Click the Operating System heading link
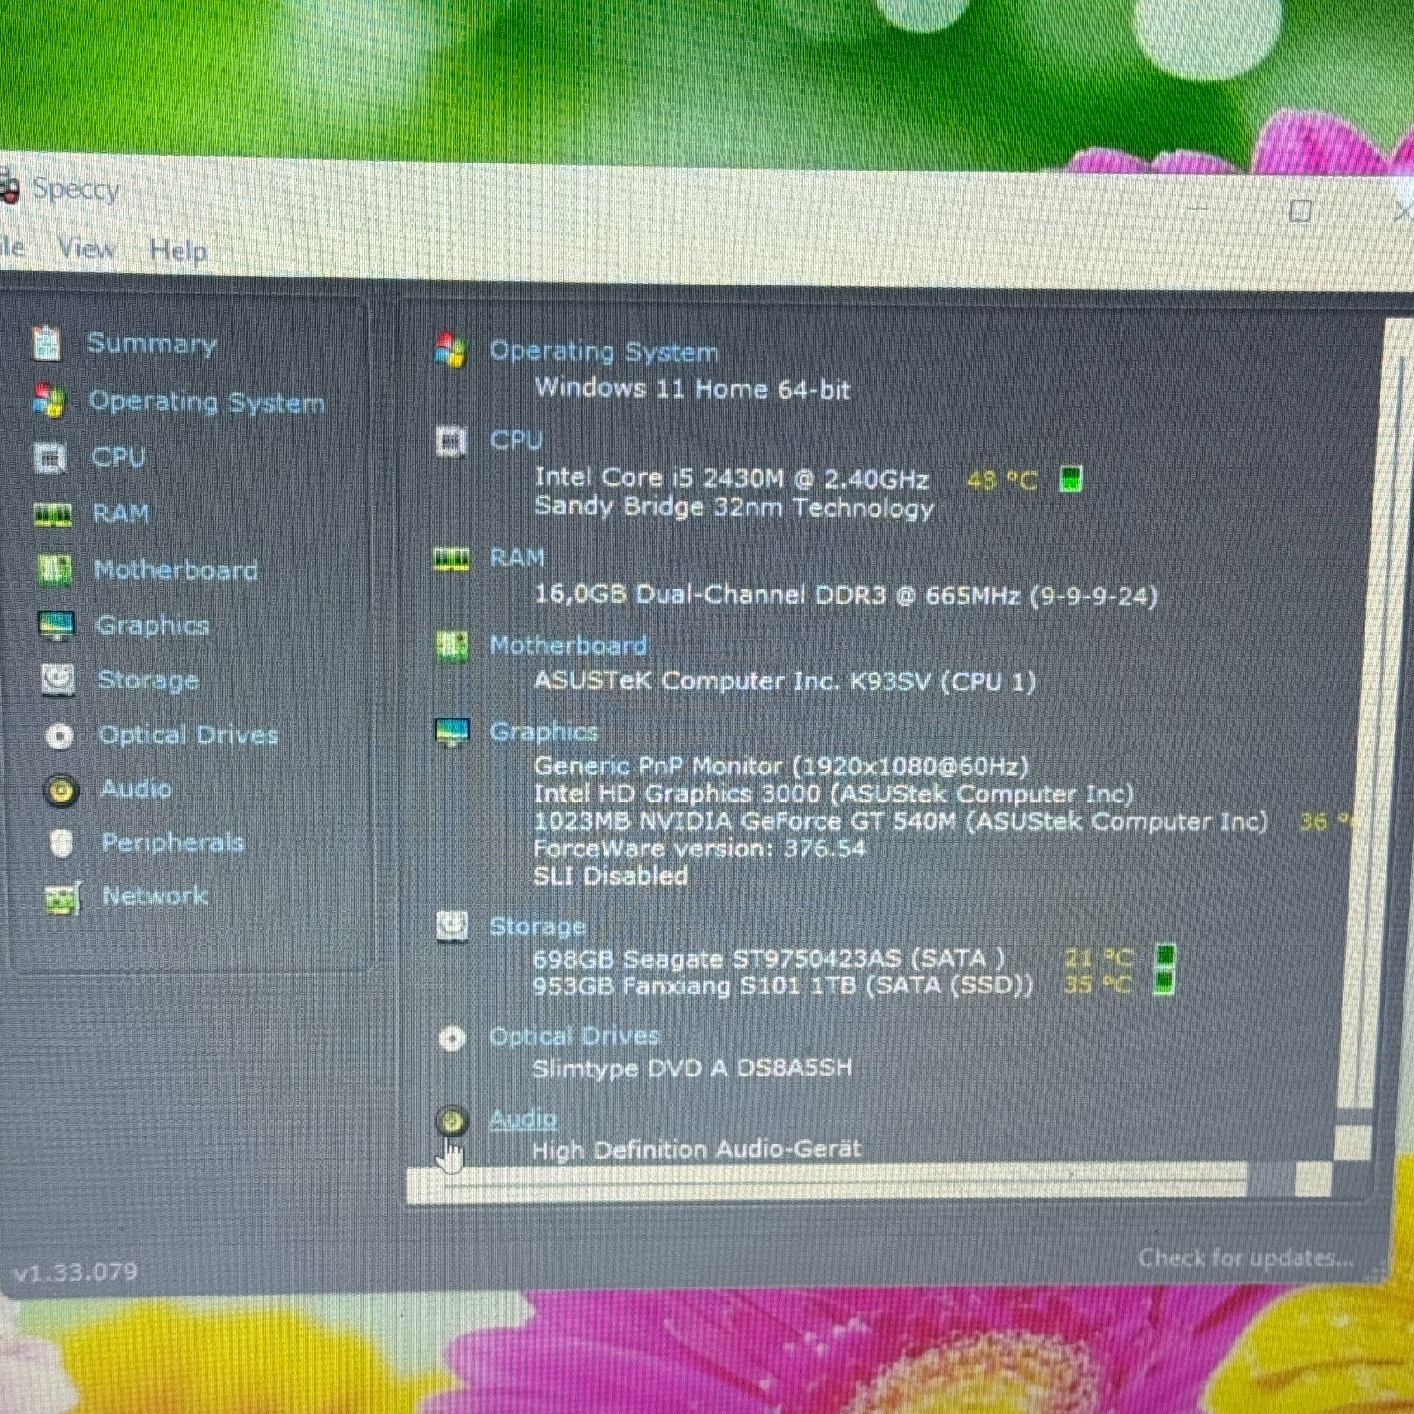The image size is (1414, 1414). [604, 352]
